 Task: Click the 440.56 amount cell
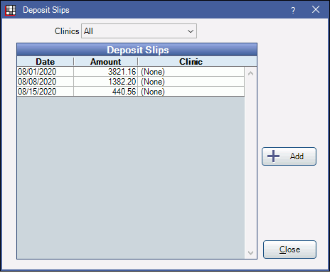[106, 92]
